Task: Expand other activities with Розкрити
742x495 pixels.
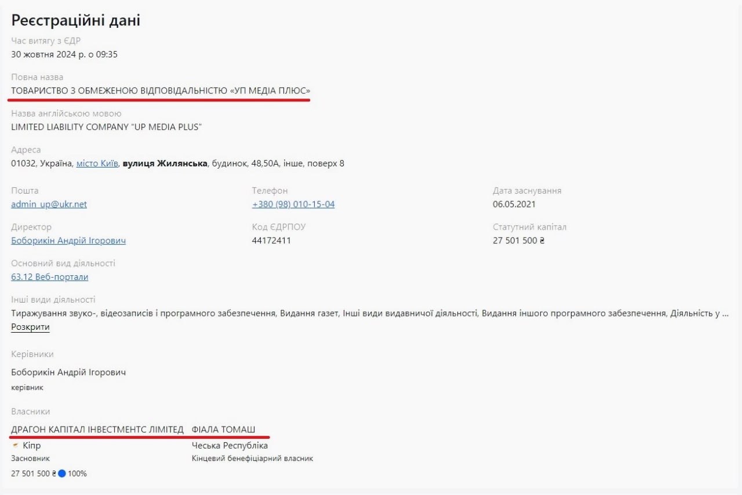Action: pyautogui.click(x=30, y=327)
